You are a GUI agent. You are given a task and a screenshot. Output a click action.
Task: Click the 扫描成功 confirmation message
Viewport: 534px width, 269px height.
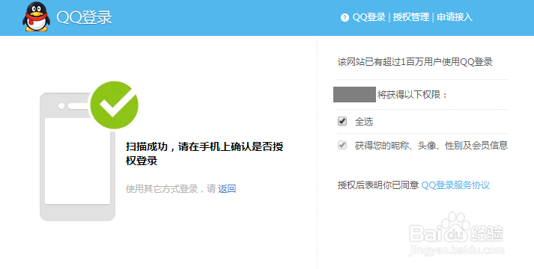(x=204, y=153)
